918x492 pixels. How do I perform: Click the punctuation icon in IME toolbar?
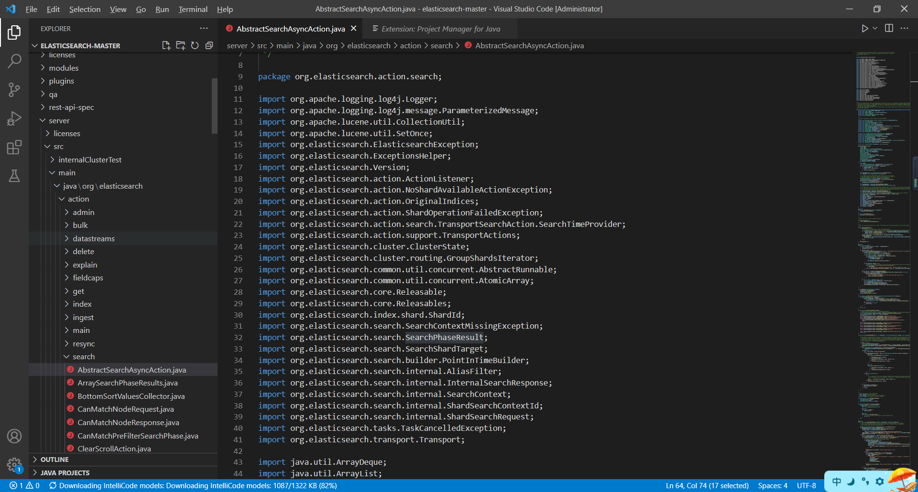click(865, 481)
